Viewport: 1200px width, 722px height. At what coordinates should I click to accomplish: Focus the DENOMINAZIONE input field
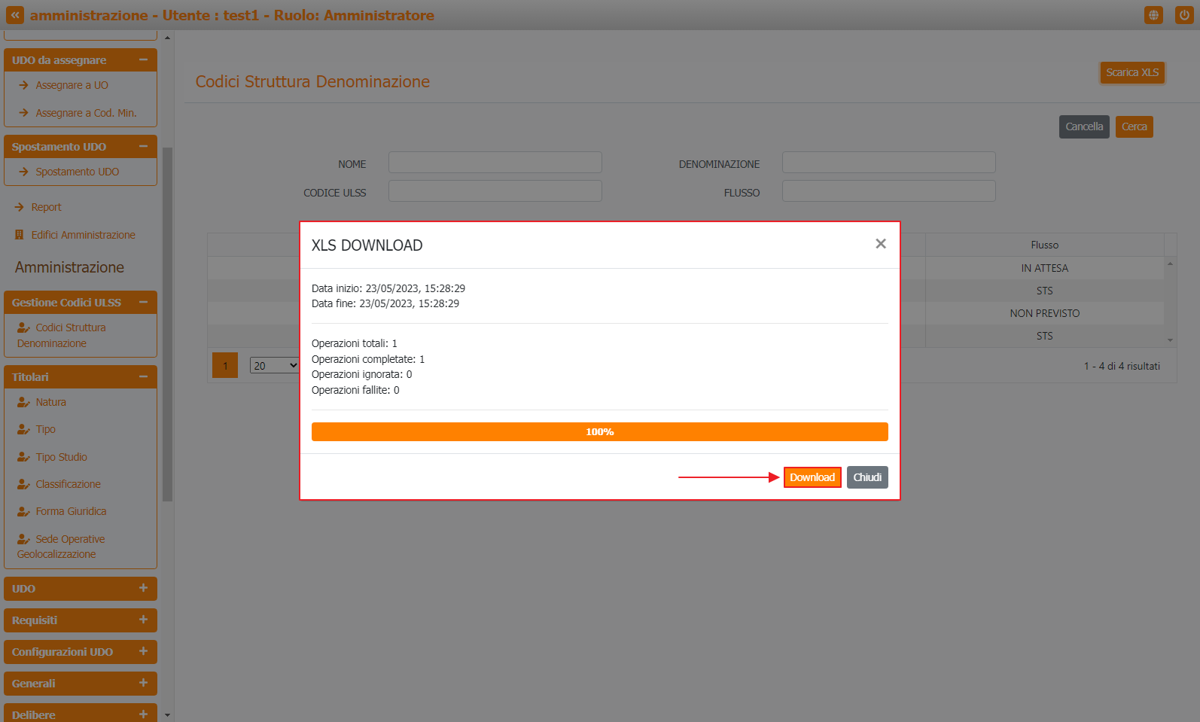[888, 163]
